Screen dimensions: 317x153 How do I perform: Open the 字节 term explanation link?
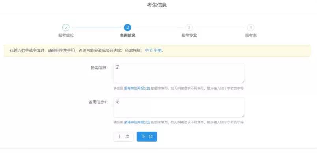[x=149, y=50]
